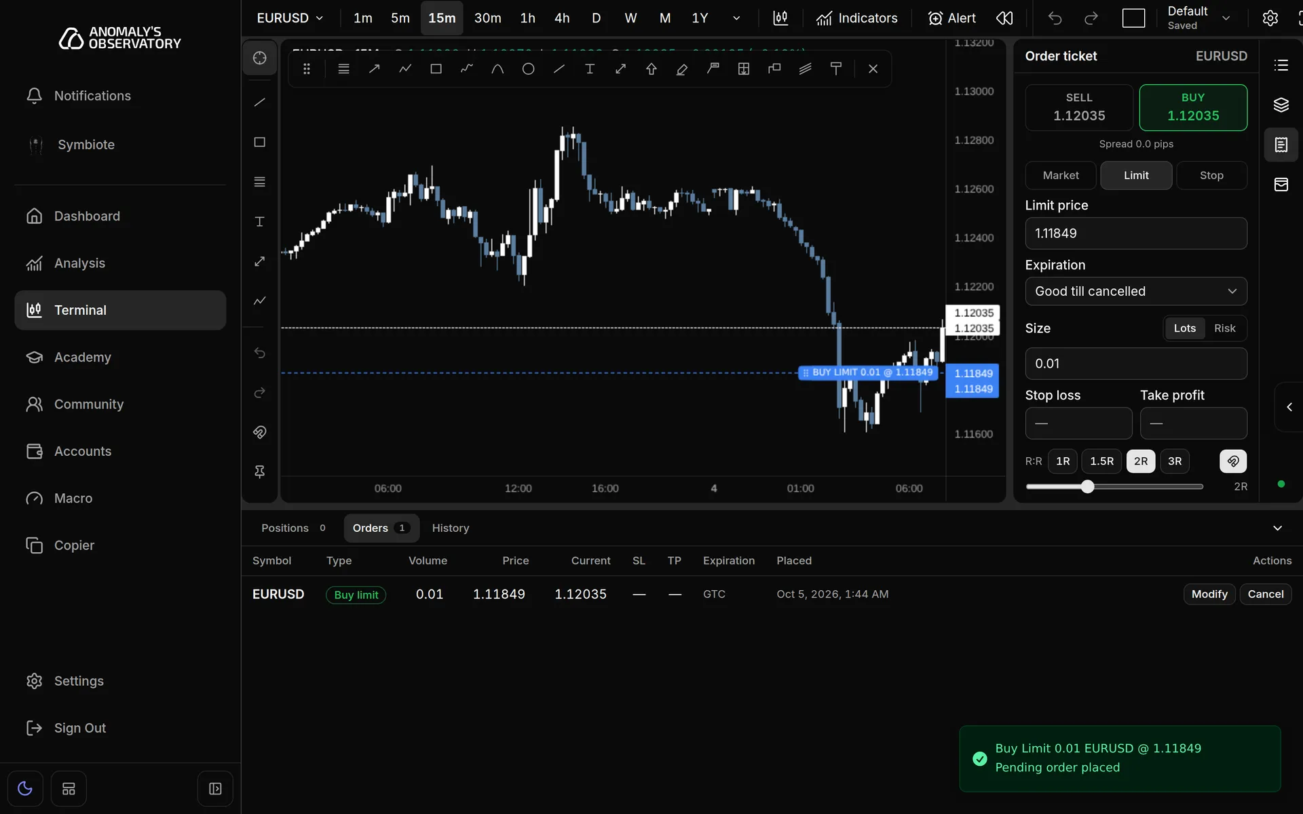Adjust the R:R slider handle

(x=1087, y=486)
